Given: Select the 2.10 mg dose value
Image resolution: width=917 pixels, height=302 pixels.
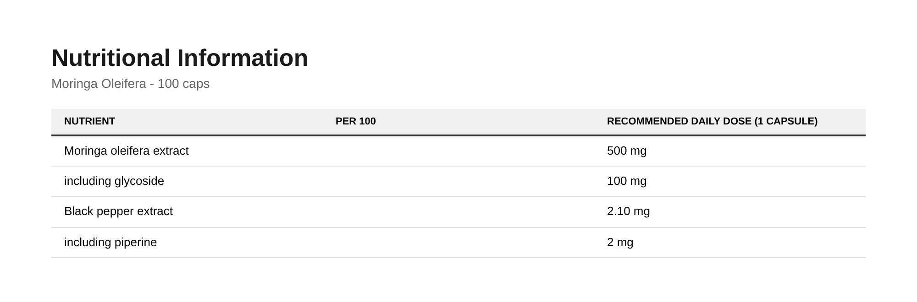Looking at the screenshot, I should click(628, 211).
